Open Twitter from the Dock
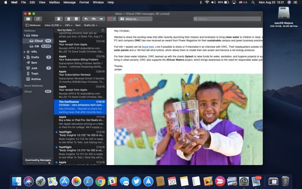Viewport: 302px width, 189px height. pyautogui.click(x=136, y=181)
